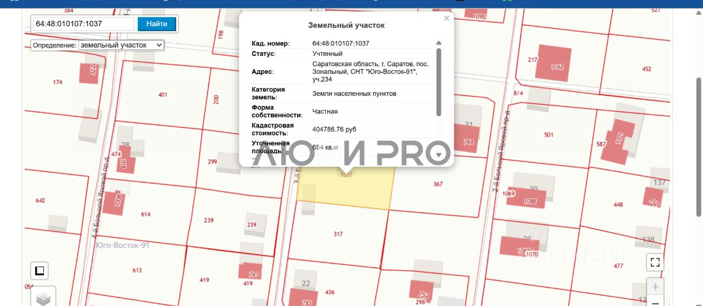Toggle fullscreen map view
703x306 pixels.
[x=655, y=262]
